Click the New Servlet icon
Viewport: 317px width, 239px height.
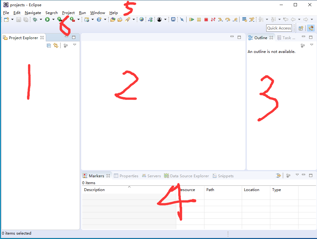click(99, 19)
